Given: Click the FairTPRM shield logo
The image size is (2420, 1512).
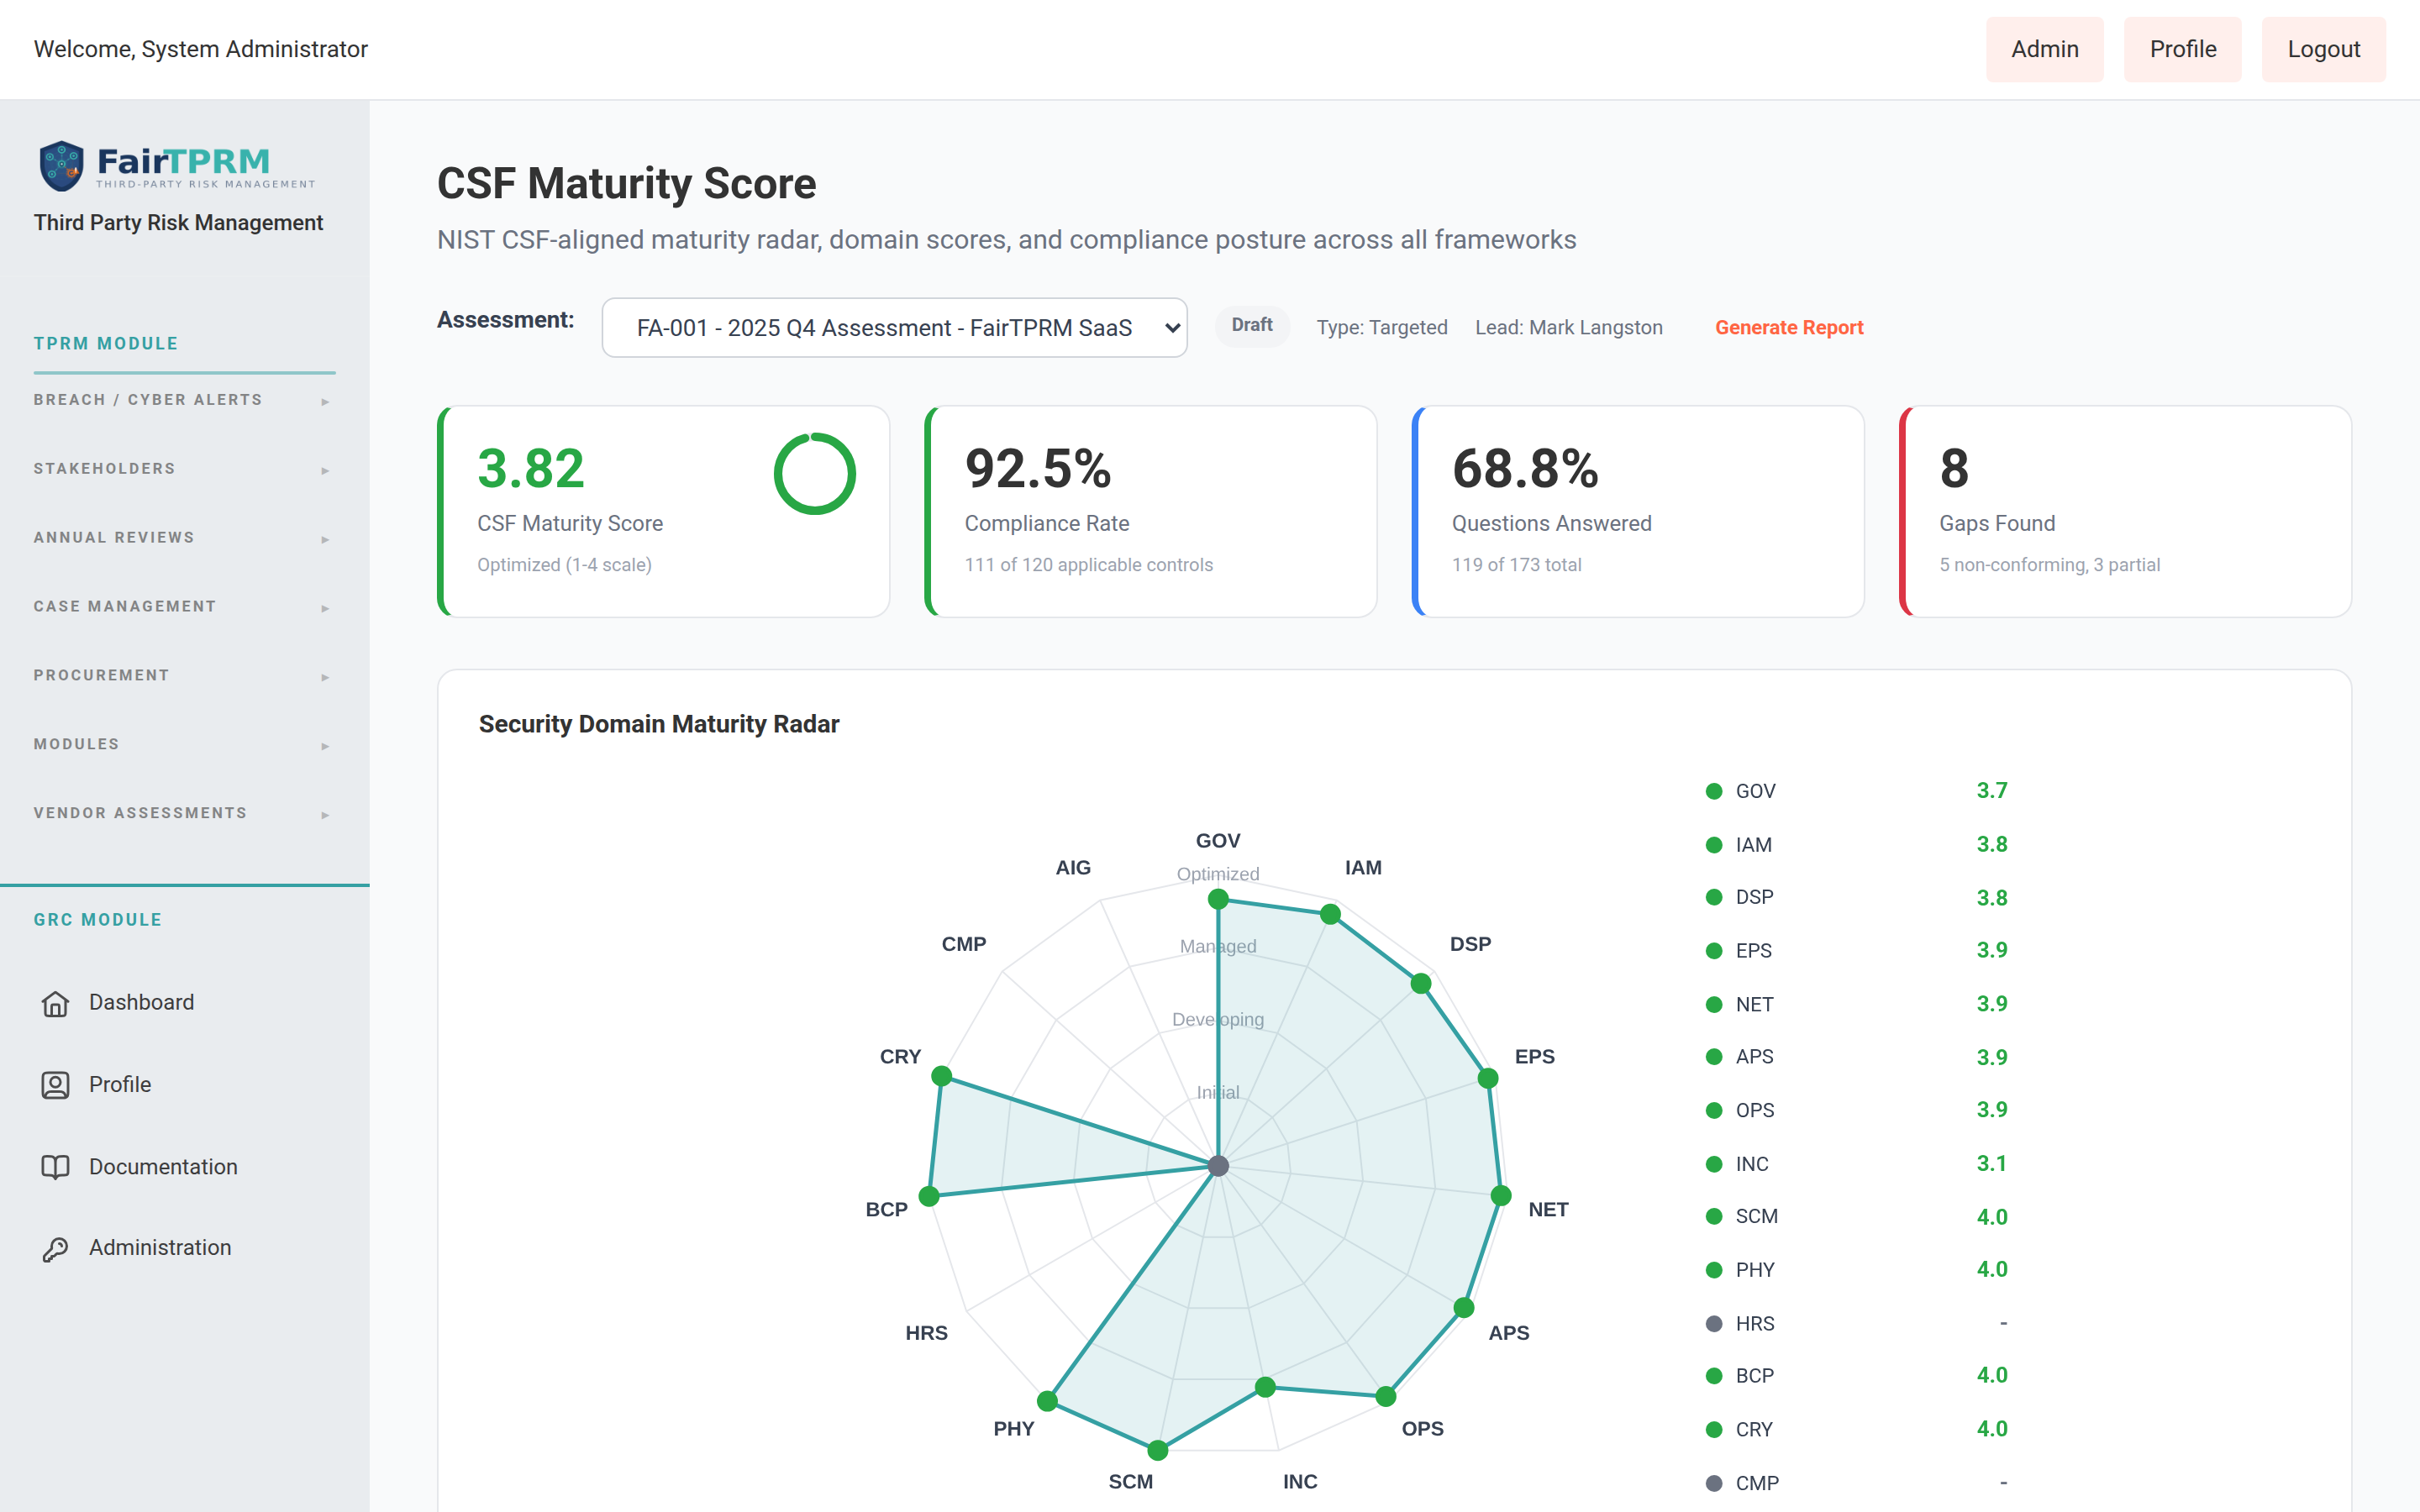Looking at the screenshot, I should click(61, 165).
